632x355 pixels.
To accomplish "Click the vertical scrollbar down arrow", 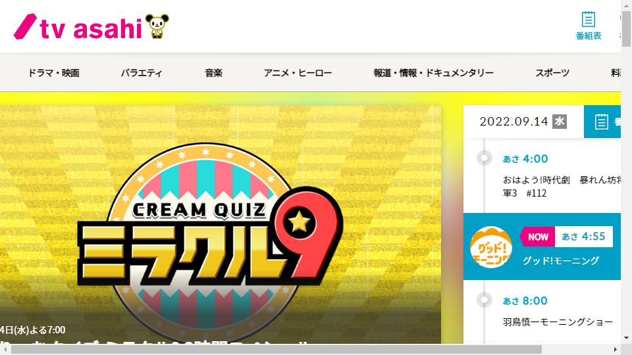I will [626, 338].
